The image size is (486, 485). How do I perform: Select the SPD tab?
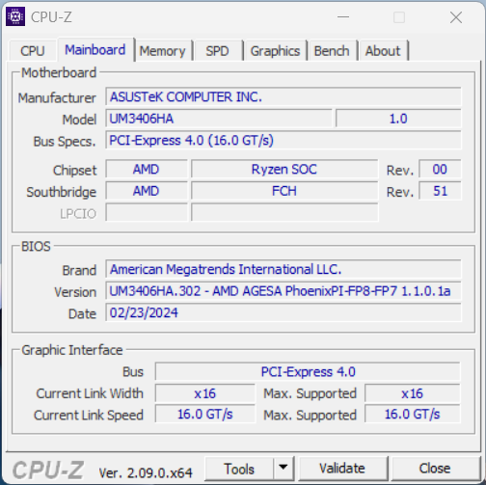(217, 51)
